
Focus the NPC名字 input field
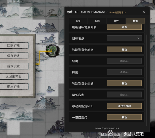tap(124, 95)
